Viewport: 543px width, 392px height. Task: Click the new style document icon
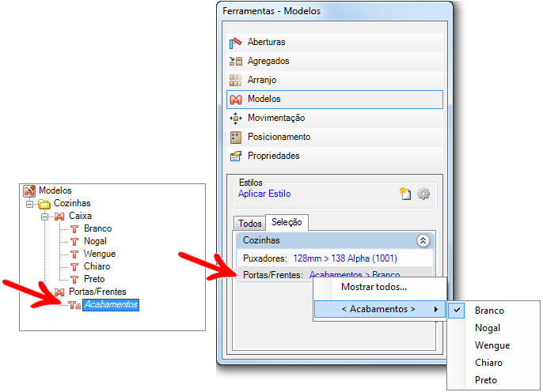click(405, 194)
